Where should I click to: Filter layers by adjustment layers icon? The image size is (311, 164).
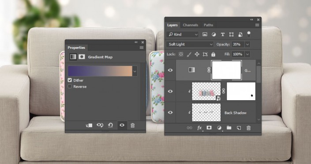coord(214,34)
